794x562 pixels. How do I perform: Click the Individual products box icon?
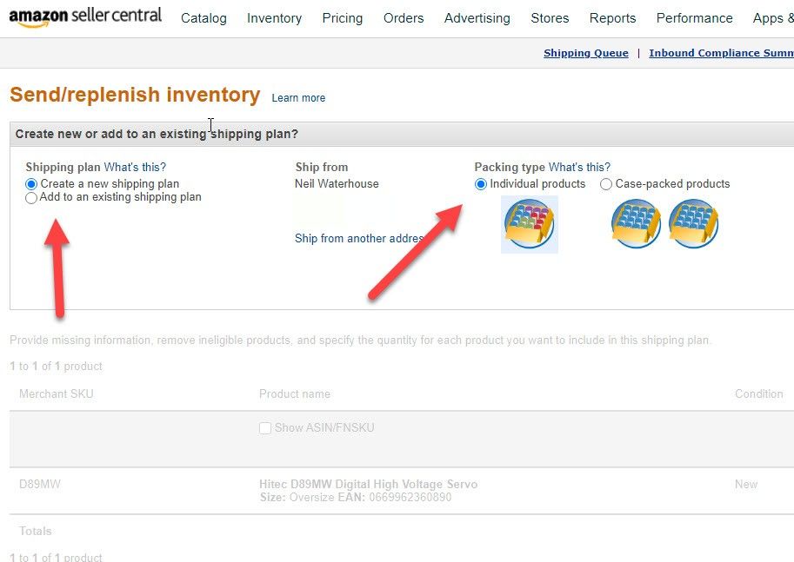[529, 224]
